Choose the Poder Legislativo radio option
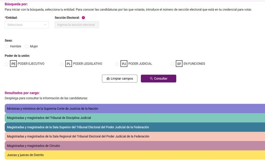The width and height of the screenshot is (265, 162). (x=62, y=64)
